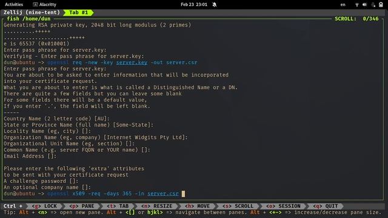Click the 'State or Province Name' line
Viewport: 388px width, 218px height.
(78, 125)
